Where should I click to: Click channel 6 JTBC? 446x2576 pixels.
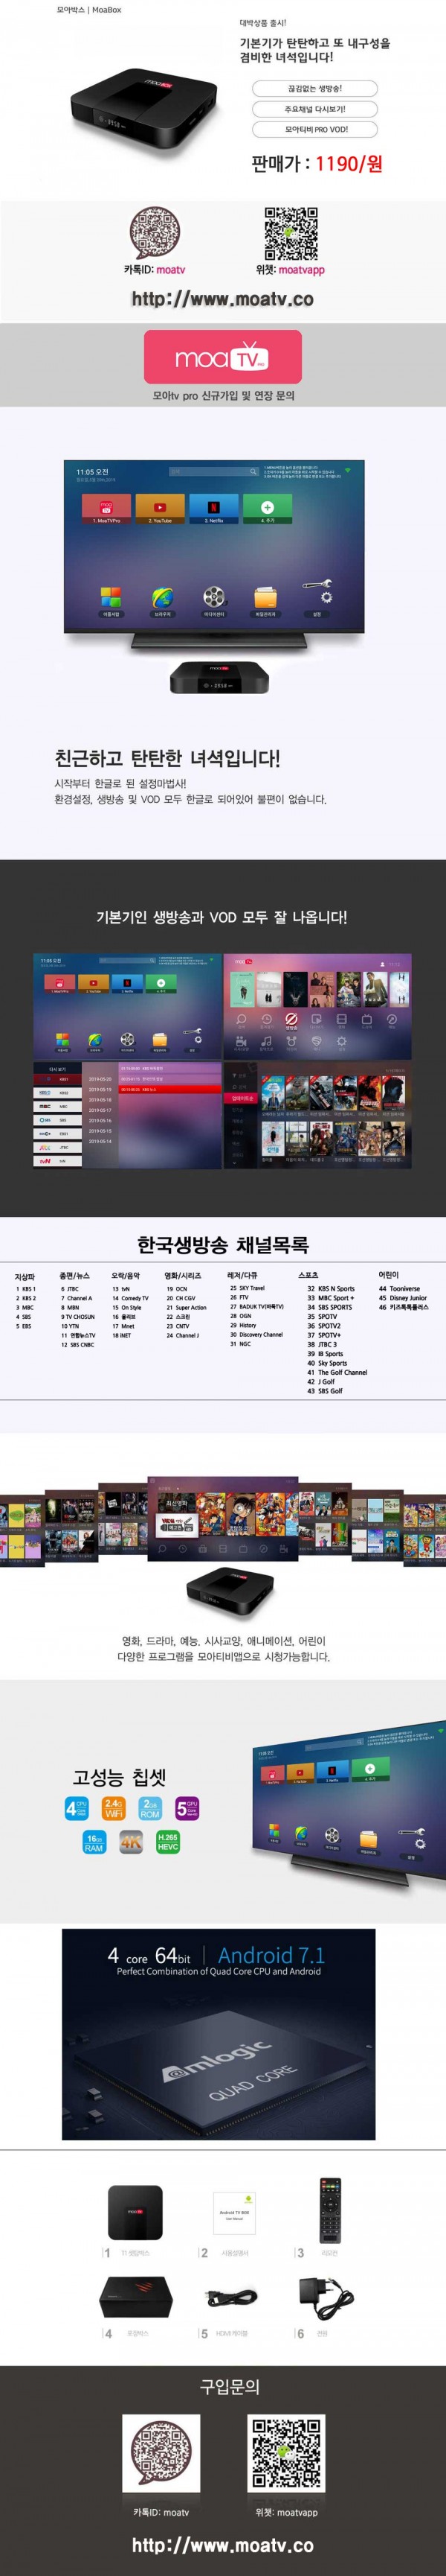coord(70,1289)
